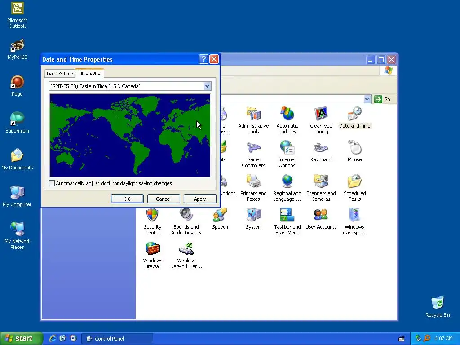The width and height of the screenshot is (460, 345).
Task: Open Administrative Tools in Control Panel
Action: [x=253, y=120]
